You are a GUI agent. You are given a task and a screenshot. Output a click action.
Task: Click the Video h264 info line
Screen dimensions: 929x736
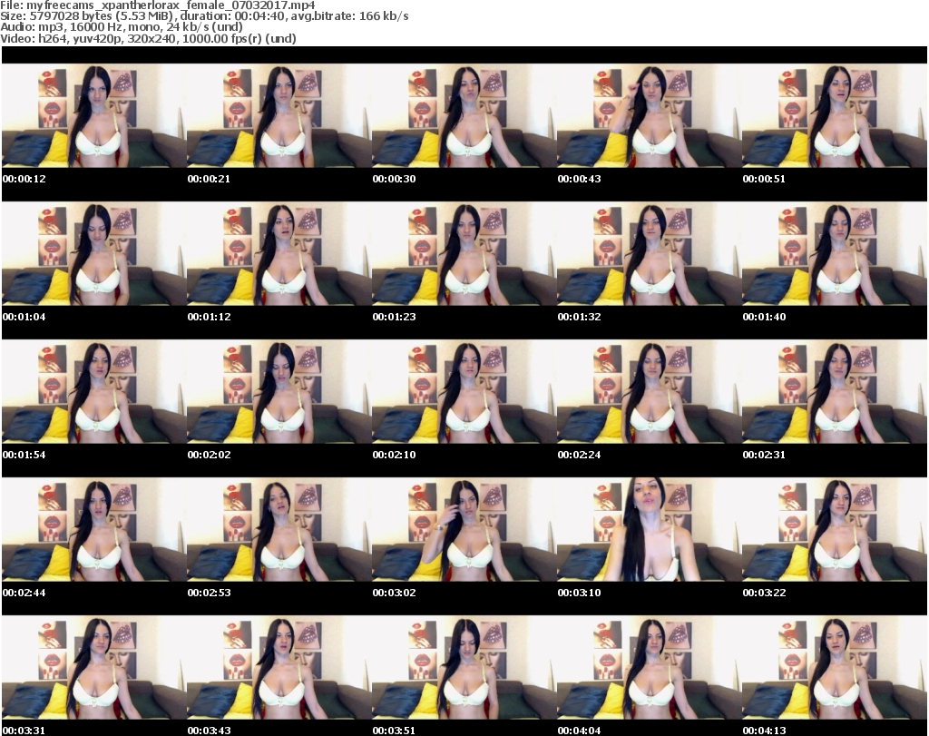click(148, 38)
